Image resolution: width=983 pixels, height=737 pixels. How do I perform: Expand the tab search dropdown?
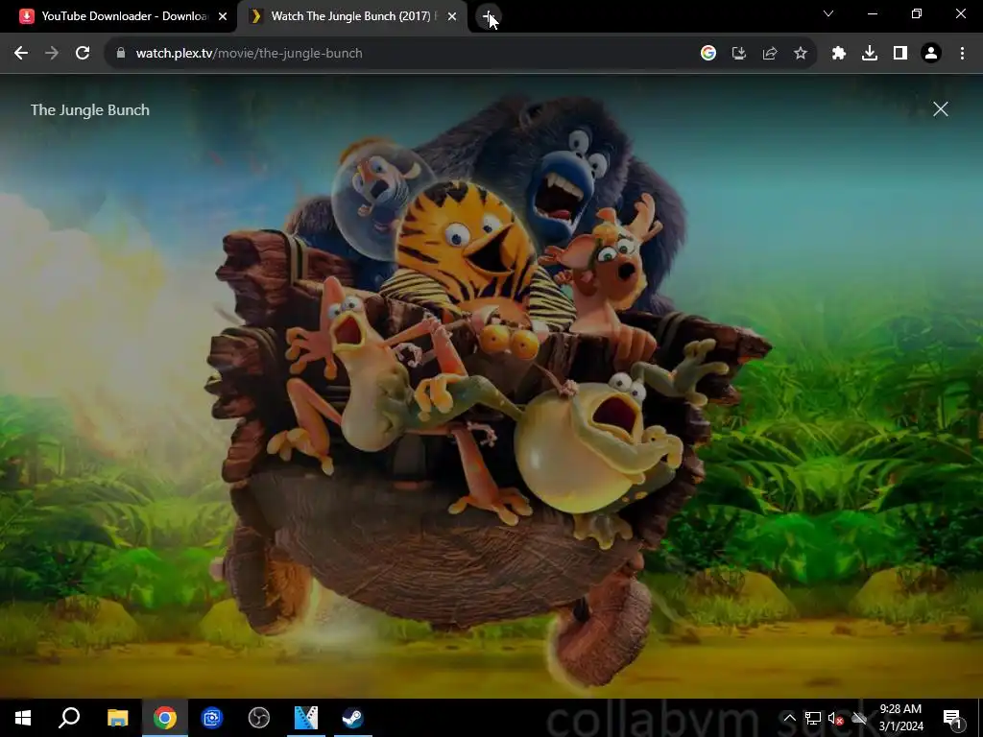pyautogui.click(x=828, y=13)
